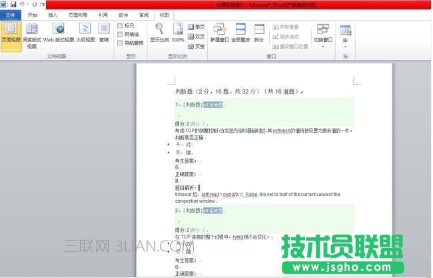Choose 页宽 (Page Width) zoom

(196, 47)
